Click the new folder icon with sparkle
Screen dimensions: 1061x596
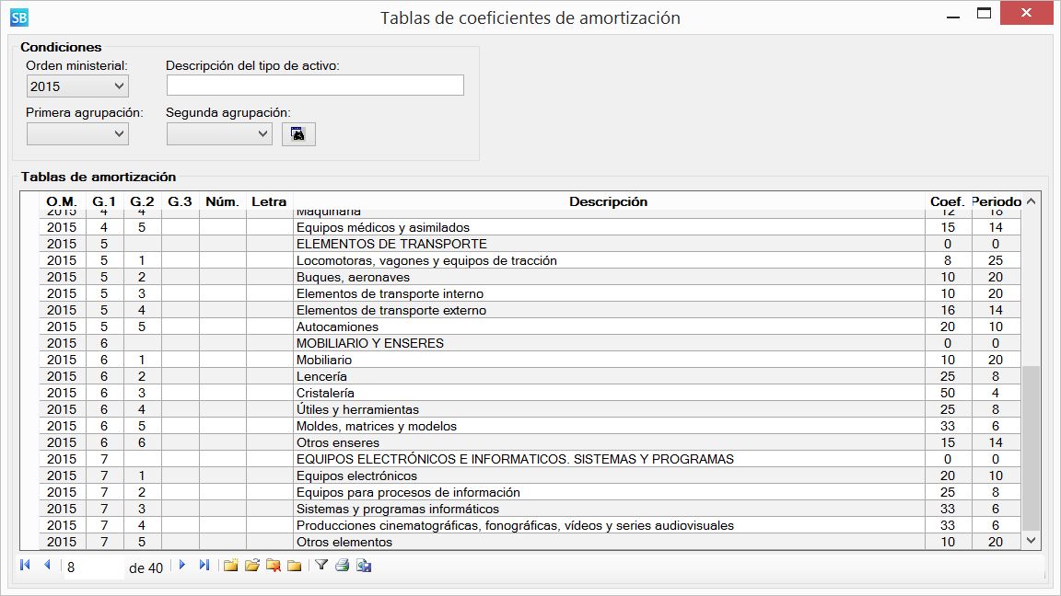231,566
